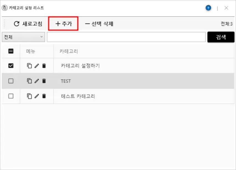Copy the 카테고리 설정하기 row

(29, 66)
